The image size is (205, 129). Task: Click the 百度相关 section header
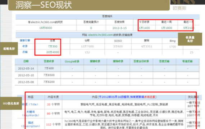point(107,16)
